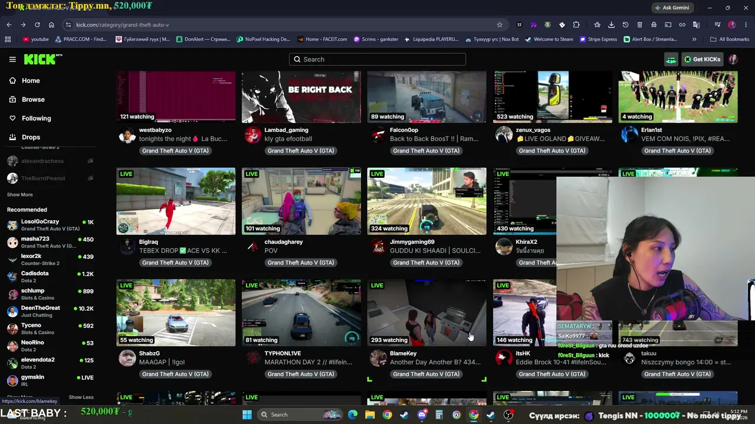
Task: Open Discord from the taskbar
Action: tap(422, 415)
